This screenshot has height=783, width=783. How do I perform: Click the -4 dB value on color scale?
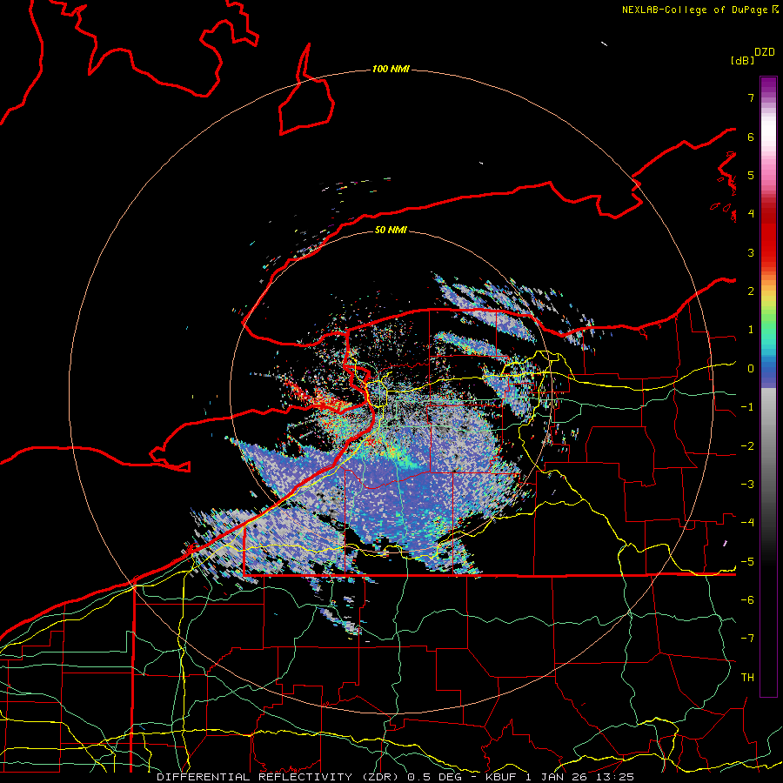click(x=747, y=523)
